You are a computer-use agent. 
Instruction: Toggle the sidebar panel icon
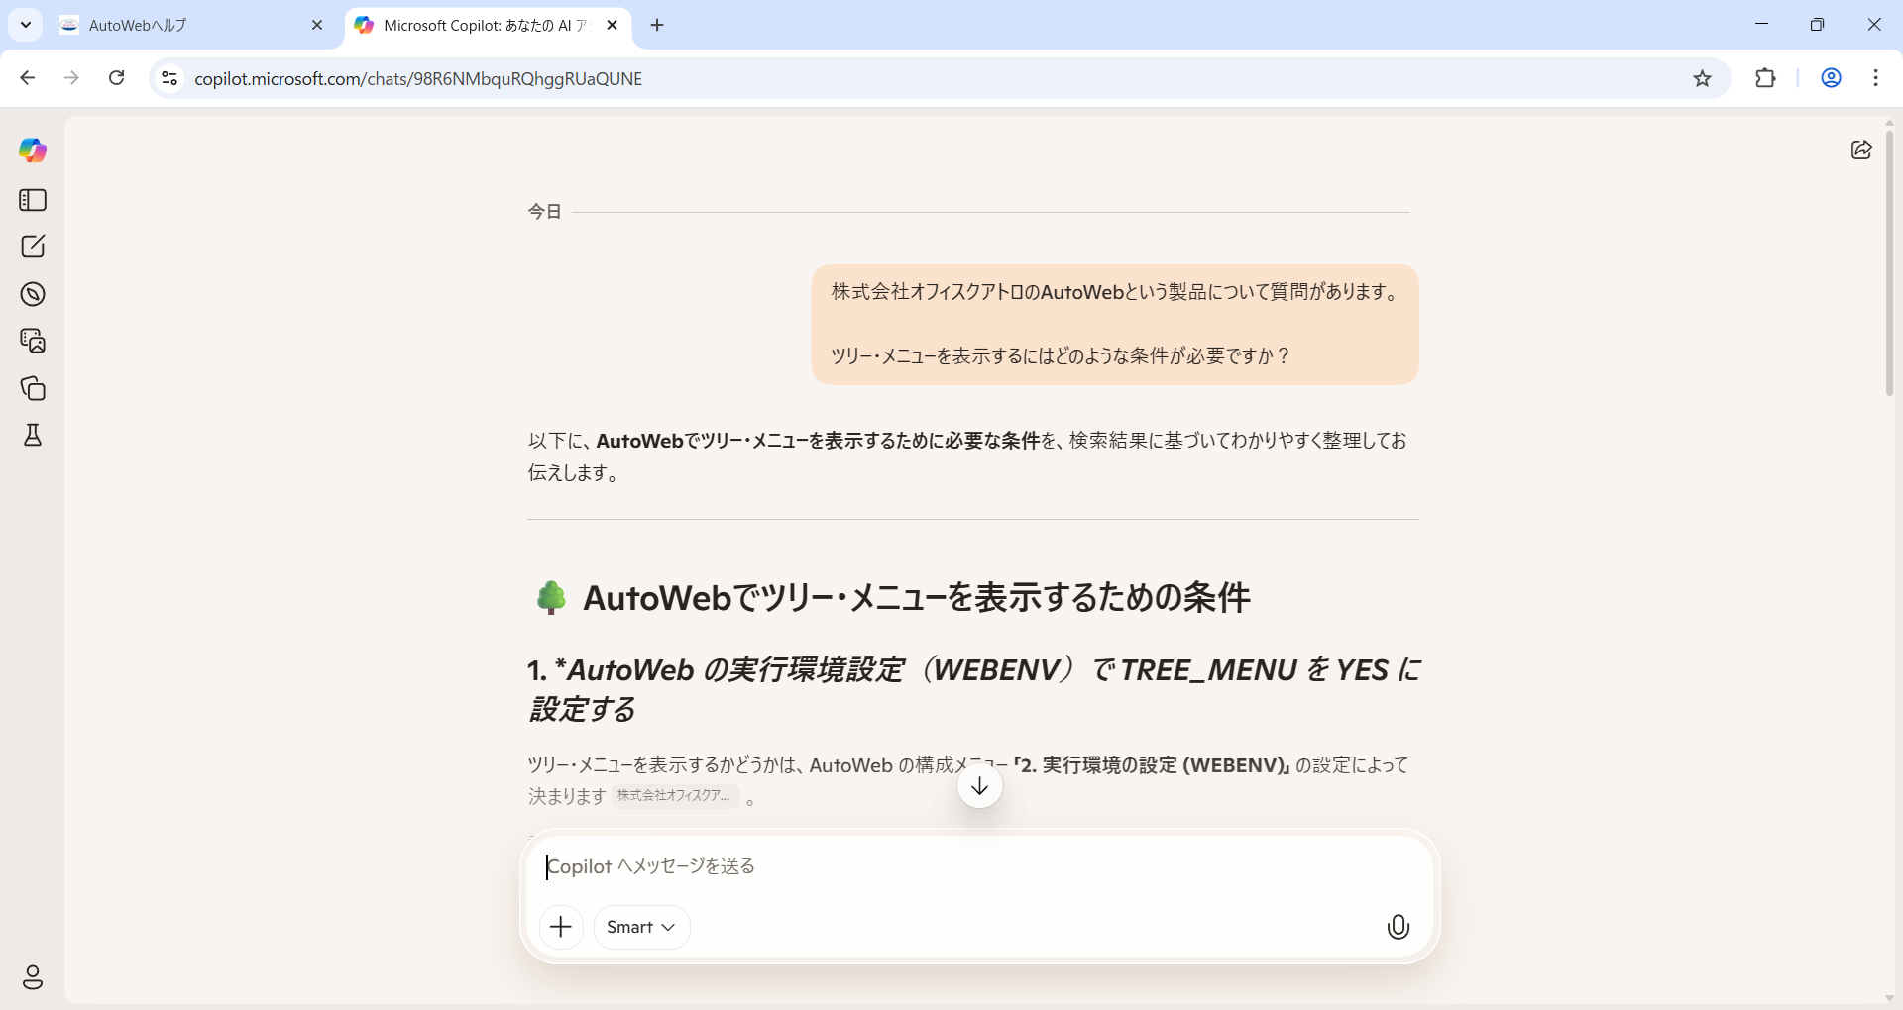point(33,200)
